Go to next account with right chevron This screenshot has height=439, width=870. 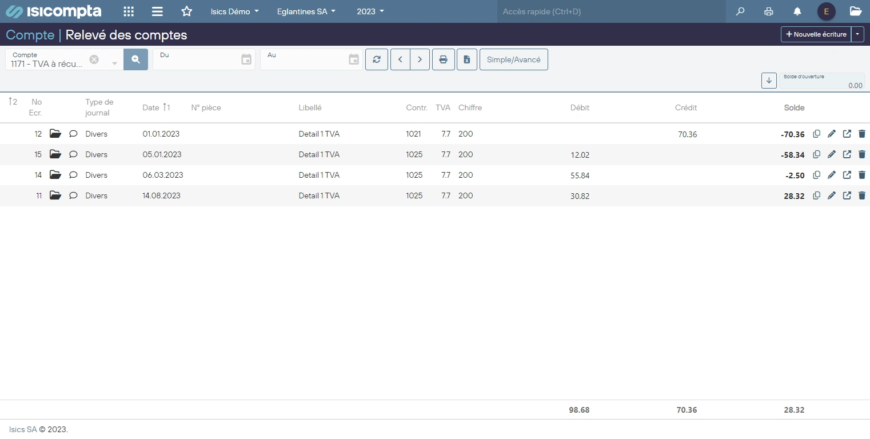(x=420, y=59)
